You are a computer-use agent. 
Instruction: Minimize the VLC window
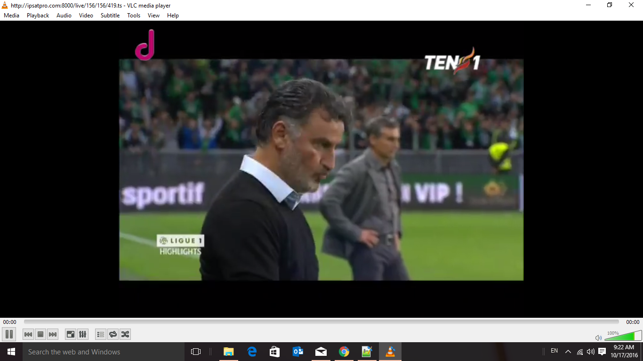[x=588, y=5]
